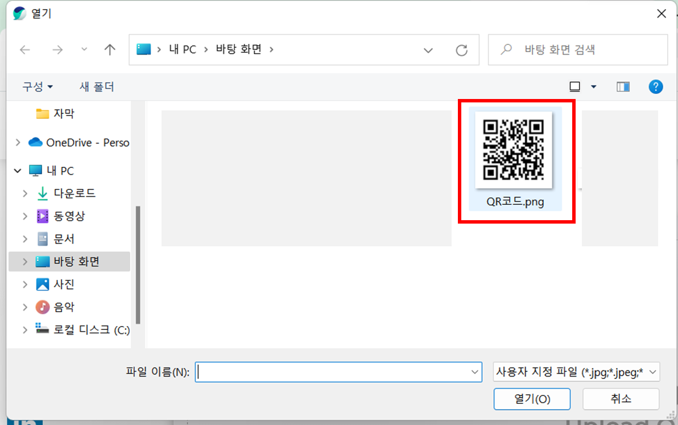Click the PC icon in address bar
The width and height of the screenshot is (678, 425).
[x=143, y=49]
